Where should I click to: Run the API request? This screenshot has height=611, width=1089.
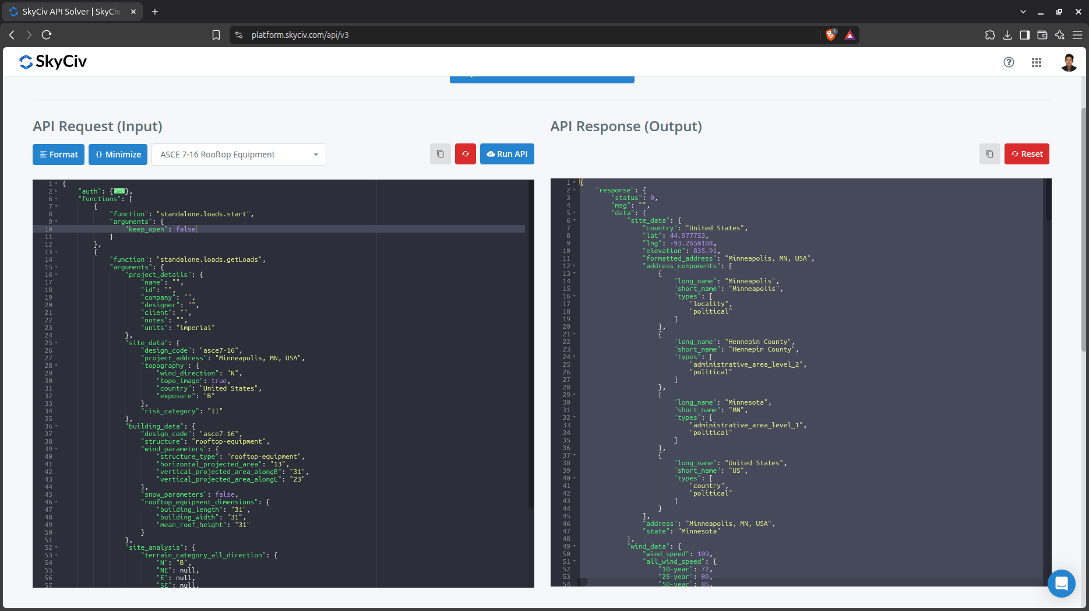pyautogui.click(x=507, y=154)
